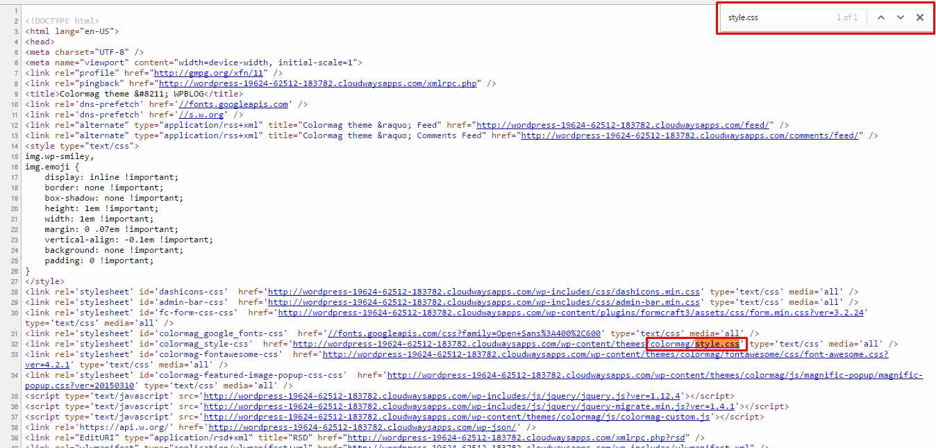936x448 pixels.
Task: Click the 'padding: 0 !important;' line
Action: [99, 260]
